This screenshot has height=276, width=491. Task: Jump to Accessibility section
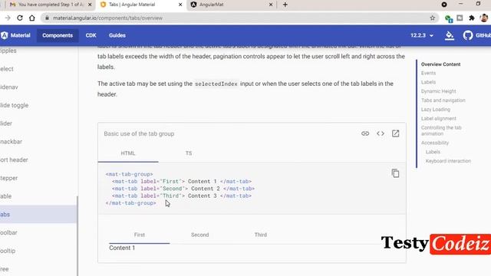(435, 143)
